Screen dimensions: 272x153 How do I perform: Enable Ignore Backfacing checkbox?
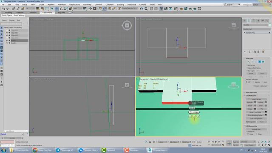[x=247, y=68]
